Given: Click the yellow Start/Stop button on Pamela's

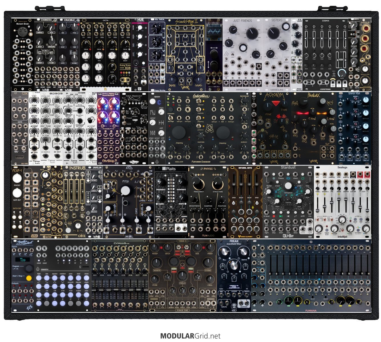Looking at the screenshot, I should [x=29, y=278].
